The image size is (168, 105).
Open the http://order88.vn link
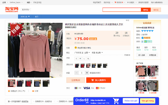[x=98, y=100]
